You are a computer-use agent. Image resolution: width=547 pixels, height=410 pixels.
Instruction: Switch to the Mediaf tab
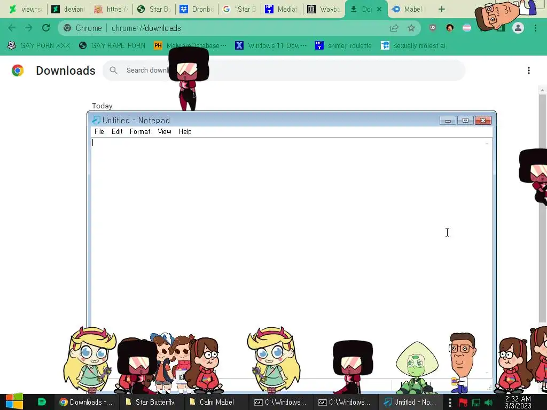coord(282,9)
